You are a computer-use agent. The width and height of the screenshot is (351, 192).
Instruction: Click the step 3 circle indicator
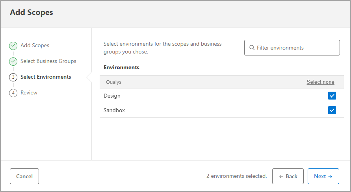pyautogui.click(x=13, y=77)
